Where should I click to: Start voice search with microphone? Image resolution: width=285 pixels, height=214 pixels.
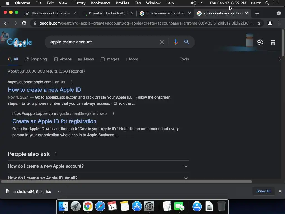pyautogui.click(x=175, y=42)
